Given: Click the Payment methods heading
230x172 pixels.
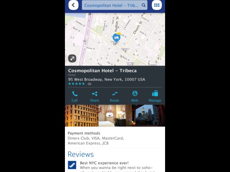Looking at the screenshot, I should [x=84, y=133].
